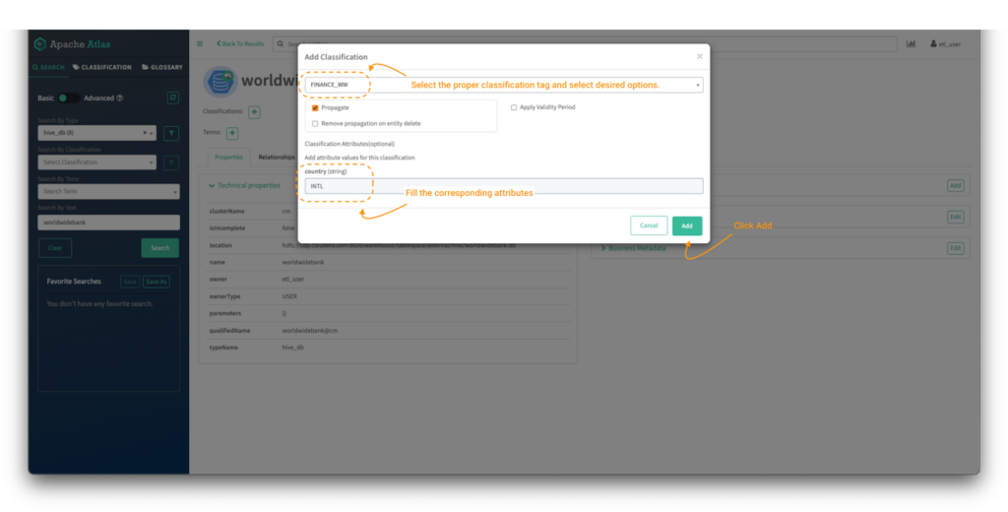Click plus icon next to Terms

click(x=232, y=133)
